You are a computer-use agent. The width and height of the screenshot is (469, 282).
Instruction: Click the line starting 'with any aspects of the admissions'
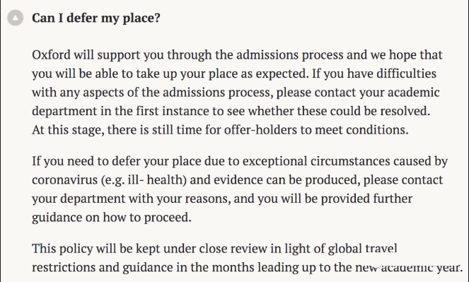click(236, 93)
